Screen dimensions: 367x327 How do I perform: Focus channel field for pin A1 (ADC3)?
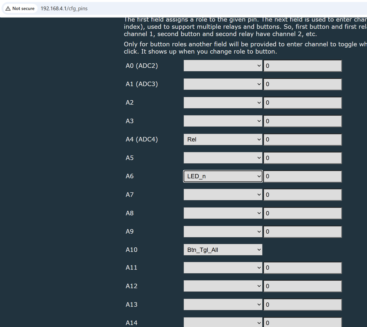pos(303,84)
